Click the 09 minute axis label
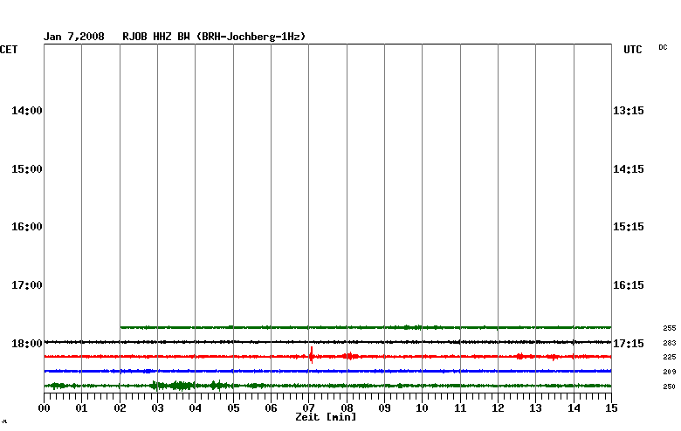The height and width of the screenshot is (431, 681). (384, 408)
